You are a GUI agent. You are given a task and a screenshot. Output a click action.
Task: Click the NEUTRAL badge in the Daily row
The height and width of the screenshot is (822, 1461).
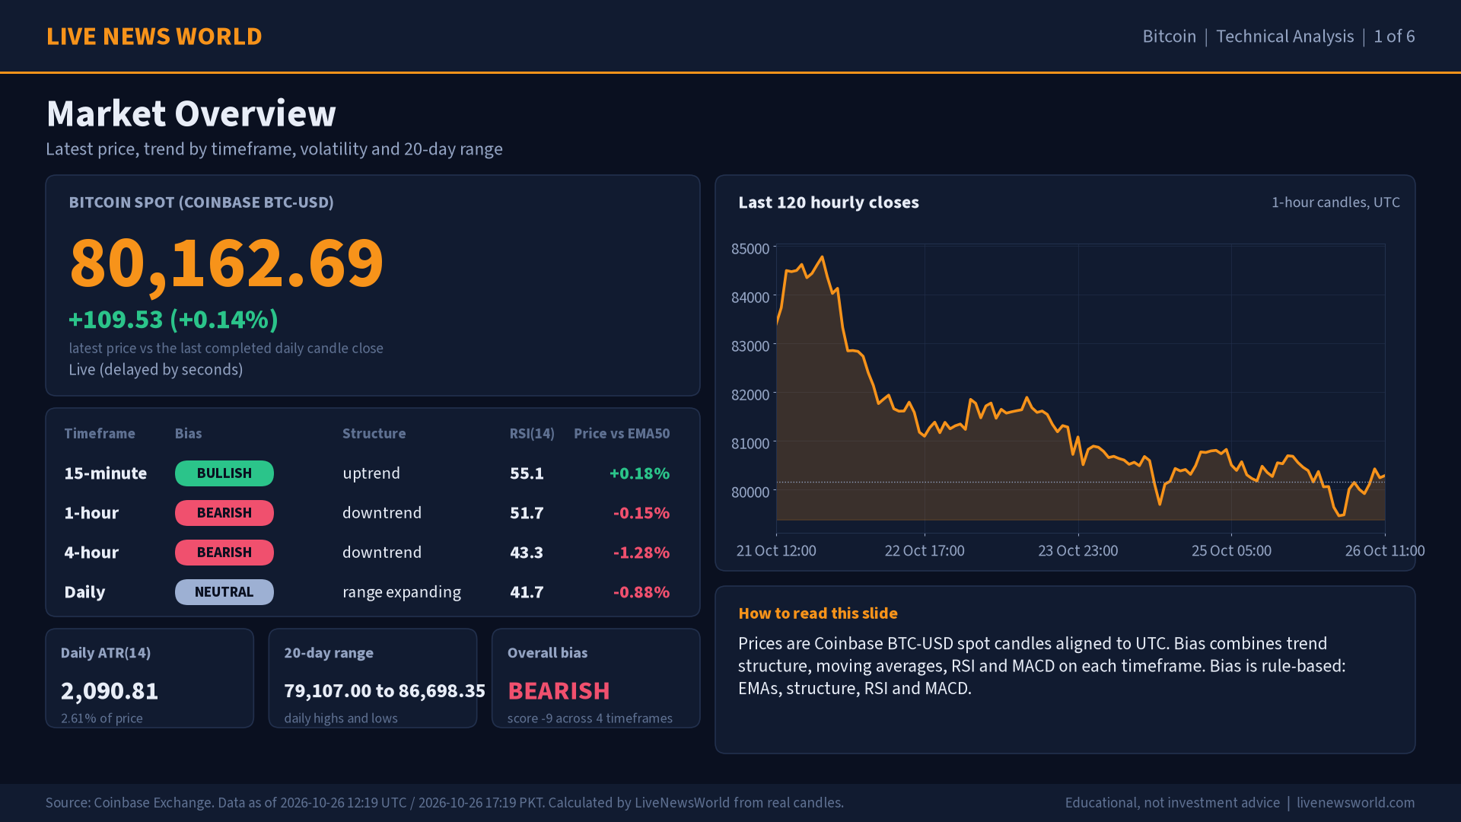(224, 592)
